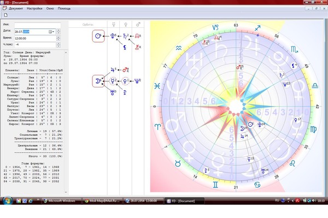This screenshot has width=328, height=218.
Task: Open the date calendar dropdown
Action: [x=51, y=32]
